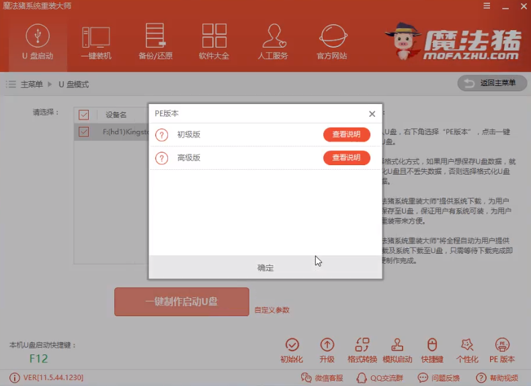Click U 盘模式 in the breadcrumb
Screen dimensions: 531x386
[74, 84]
